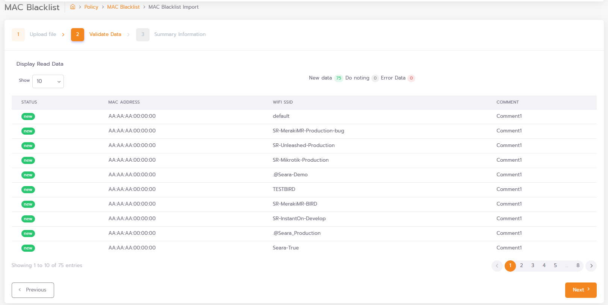Click the orange Next button

coord(581,290)
